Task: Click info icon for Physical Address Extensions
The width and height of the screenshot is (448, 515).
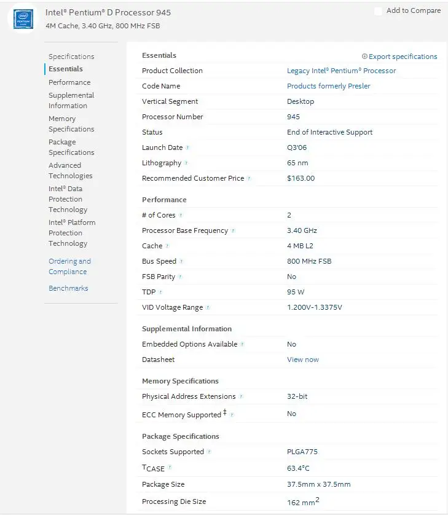Action: pyautogui.click(x=241, y=396)
